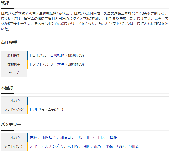Open 大津 link in 敗戦投手 row
This screenshot has width=170, height=152.
[61, 64]
